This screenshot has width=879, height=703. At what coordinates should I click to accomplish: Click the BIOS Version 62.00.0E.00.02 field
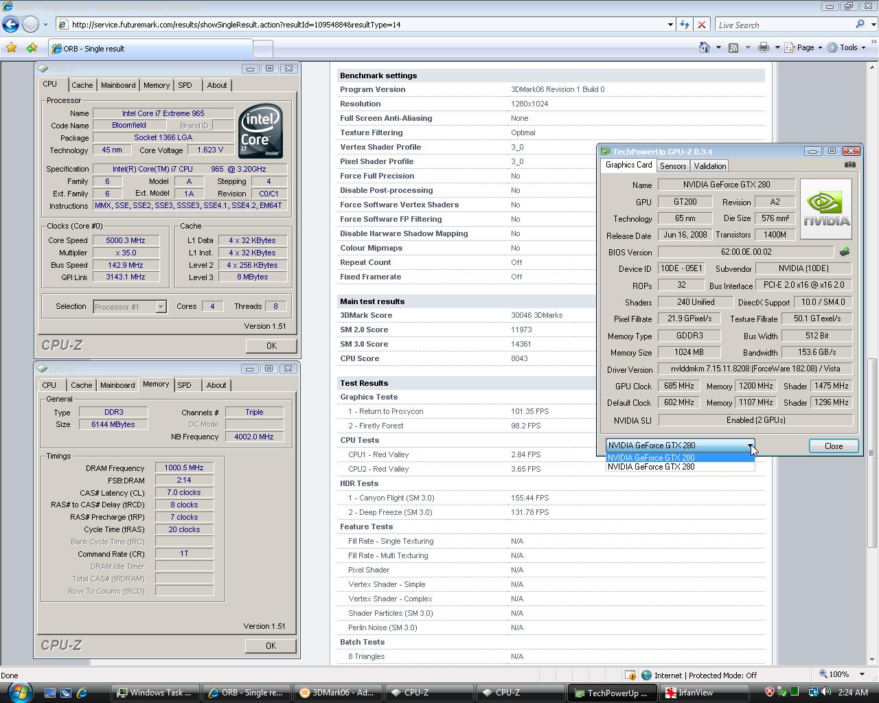click(x=746, y=252)
